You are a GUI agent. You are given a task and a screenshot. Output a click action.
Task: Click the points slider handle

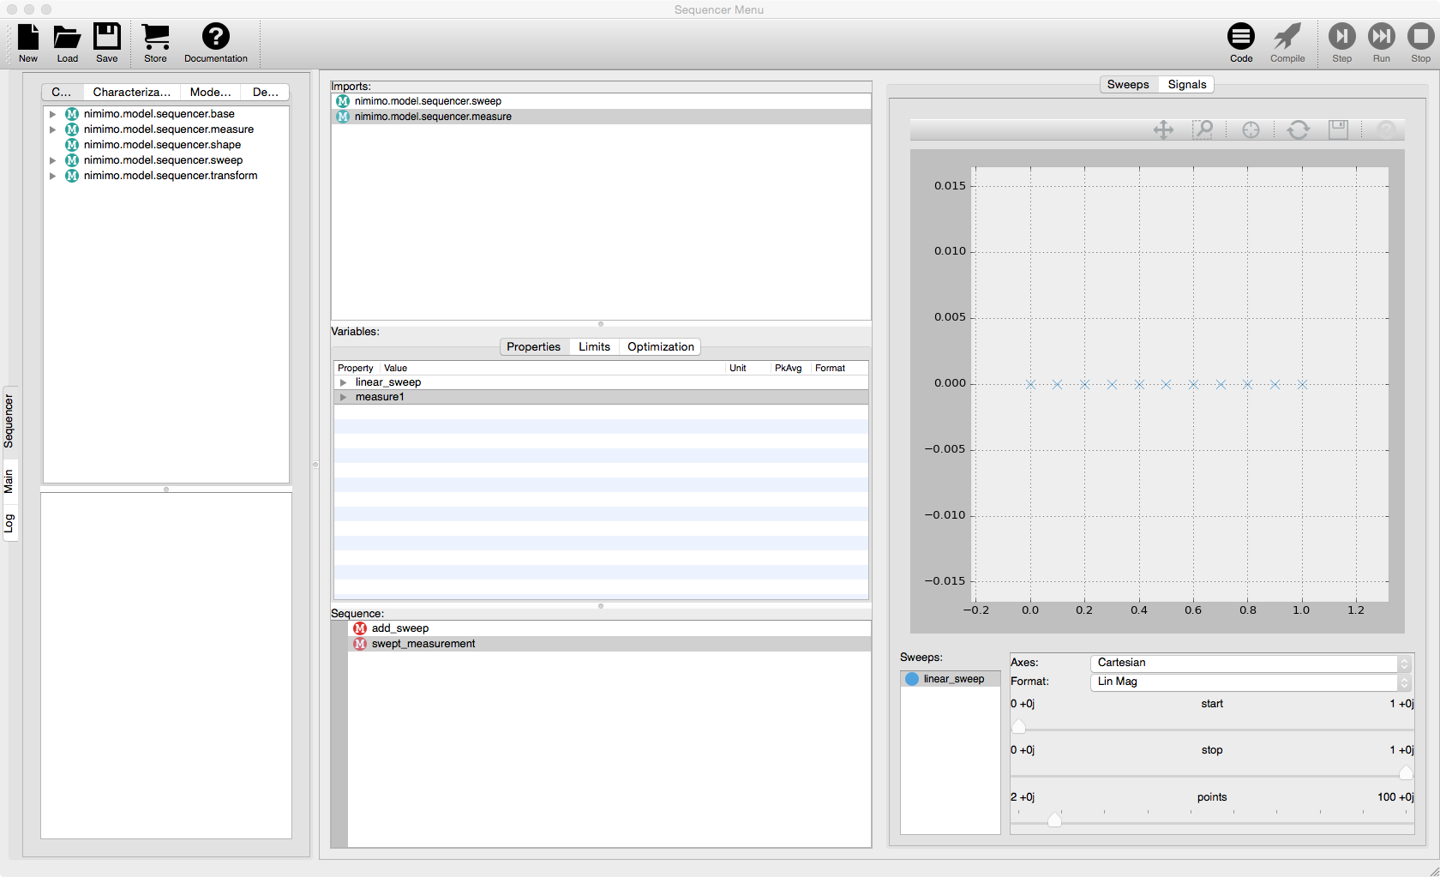point(1054,820)
